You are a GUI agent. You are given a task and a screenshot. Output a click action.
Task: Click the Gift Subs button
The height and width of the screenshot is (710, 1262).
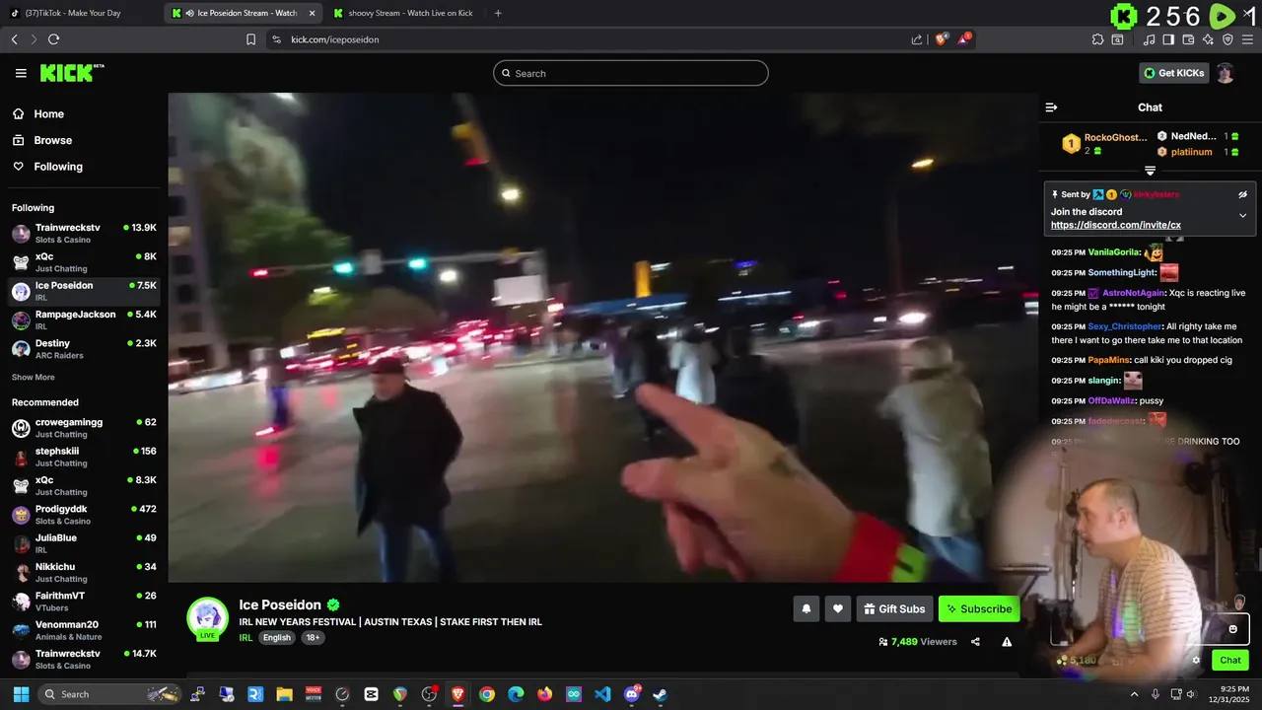894,609
